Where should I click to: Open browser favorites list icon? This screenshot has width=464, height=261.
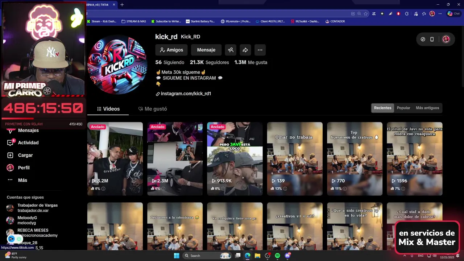pos(424,14)
